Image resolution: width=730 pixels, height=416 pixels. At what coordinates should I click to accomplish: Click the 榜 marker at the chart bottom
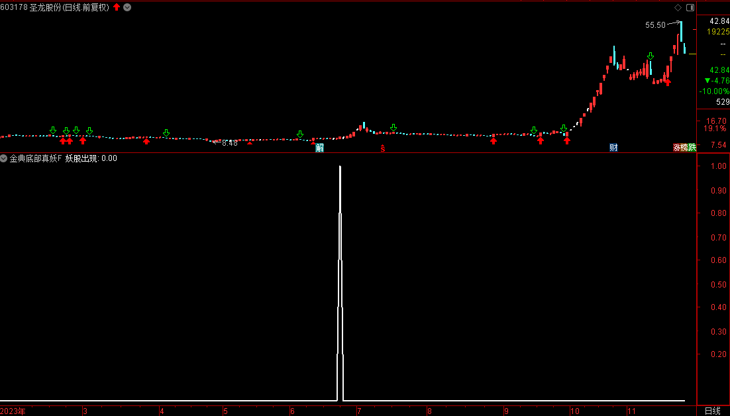coord(684,148)
